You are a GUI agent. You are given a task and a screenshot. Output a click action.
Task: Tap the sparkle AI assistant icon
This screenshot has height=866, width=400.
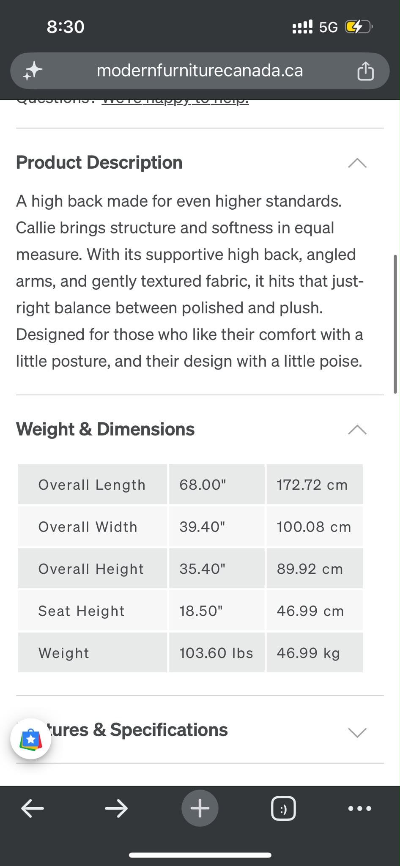tap(33, 71)
